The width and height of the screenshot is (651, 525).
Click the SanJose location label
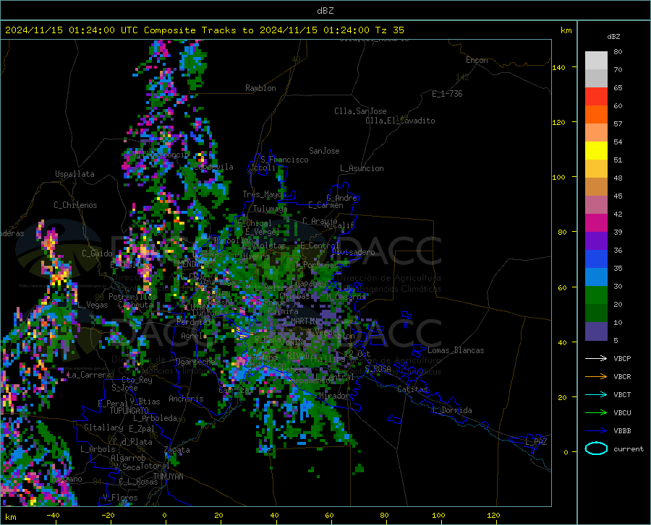coord(324,151)
